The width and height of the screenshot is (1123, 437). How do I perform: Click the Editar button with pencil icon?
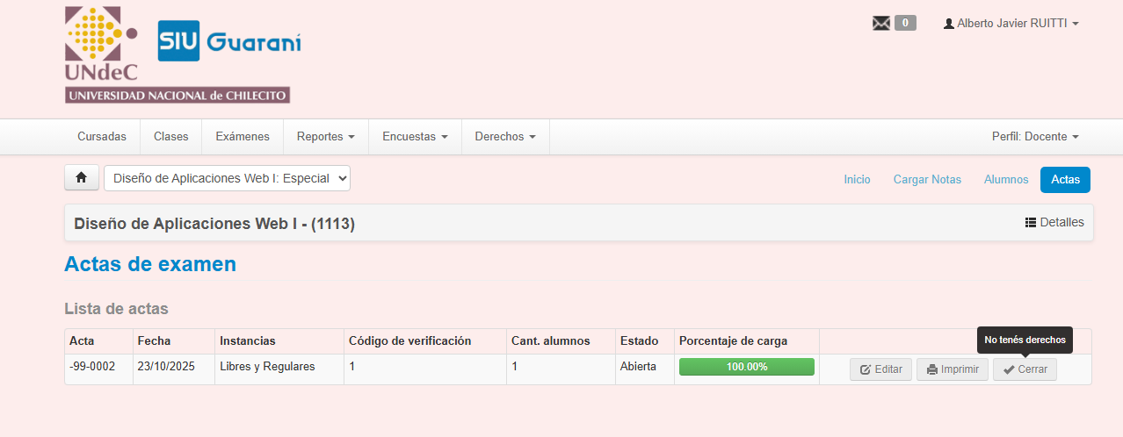880,369
